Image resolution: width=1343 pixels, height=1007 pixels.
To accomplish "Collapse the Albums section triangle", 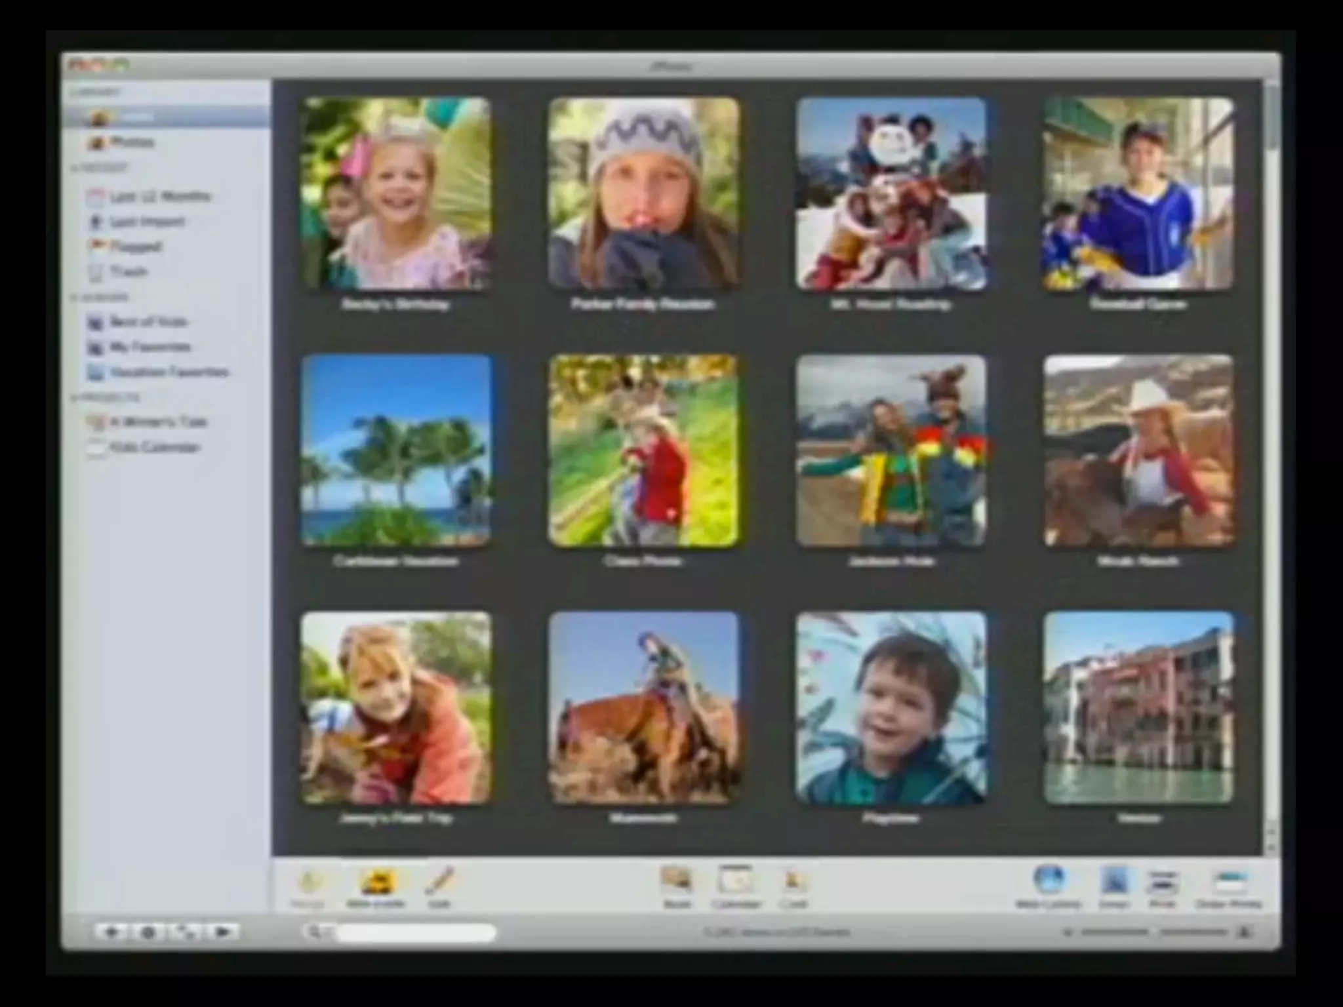I will [75, 298].
